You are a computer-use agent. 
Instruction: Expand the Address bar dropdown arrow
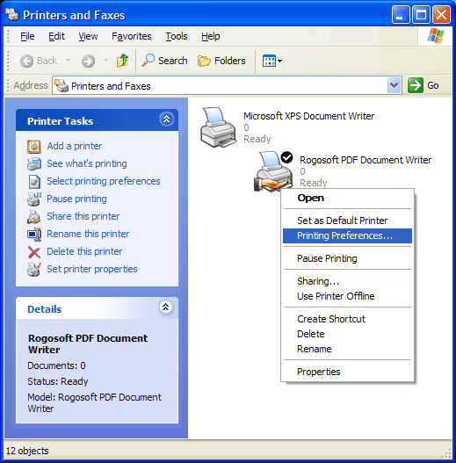[x=394, y=85]
